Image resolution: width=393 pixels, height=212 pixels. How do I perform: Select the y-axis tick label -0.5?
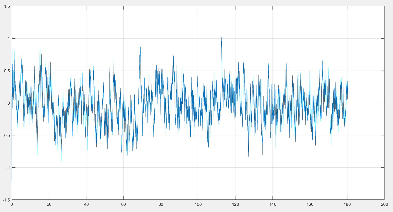tap(7, 135)
